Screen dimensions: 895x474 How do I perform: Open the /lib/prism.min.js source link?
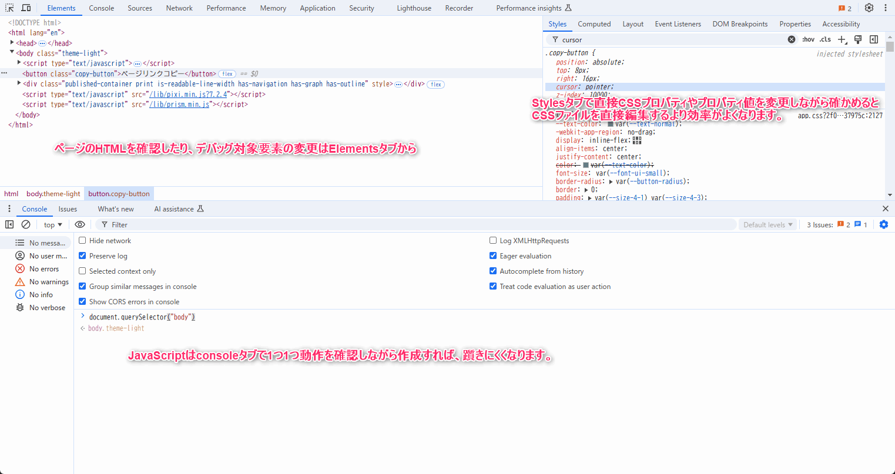179,105
